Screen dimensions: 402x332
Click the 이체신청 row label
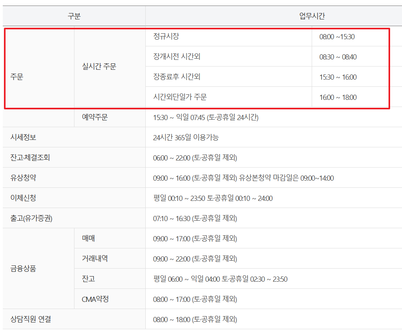click(x=22, y=197)
